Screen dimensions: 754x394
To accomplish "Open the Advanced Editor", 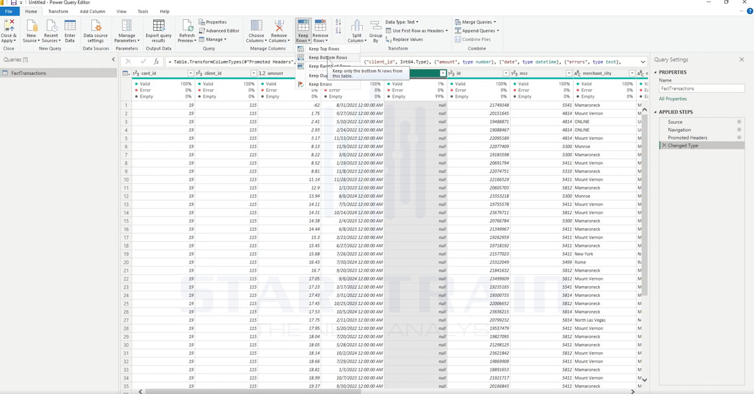I will tap(219, 31).
